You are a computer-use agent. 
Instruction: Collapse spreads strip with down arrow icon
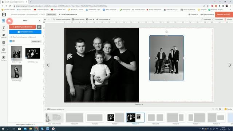point(45,109)
